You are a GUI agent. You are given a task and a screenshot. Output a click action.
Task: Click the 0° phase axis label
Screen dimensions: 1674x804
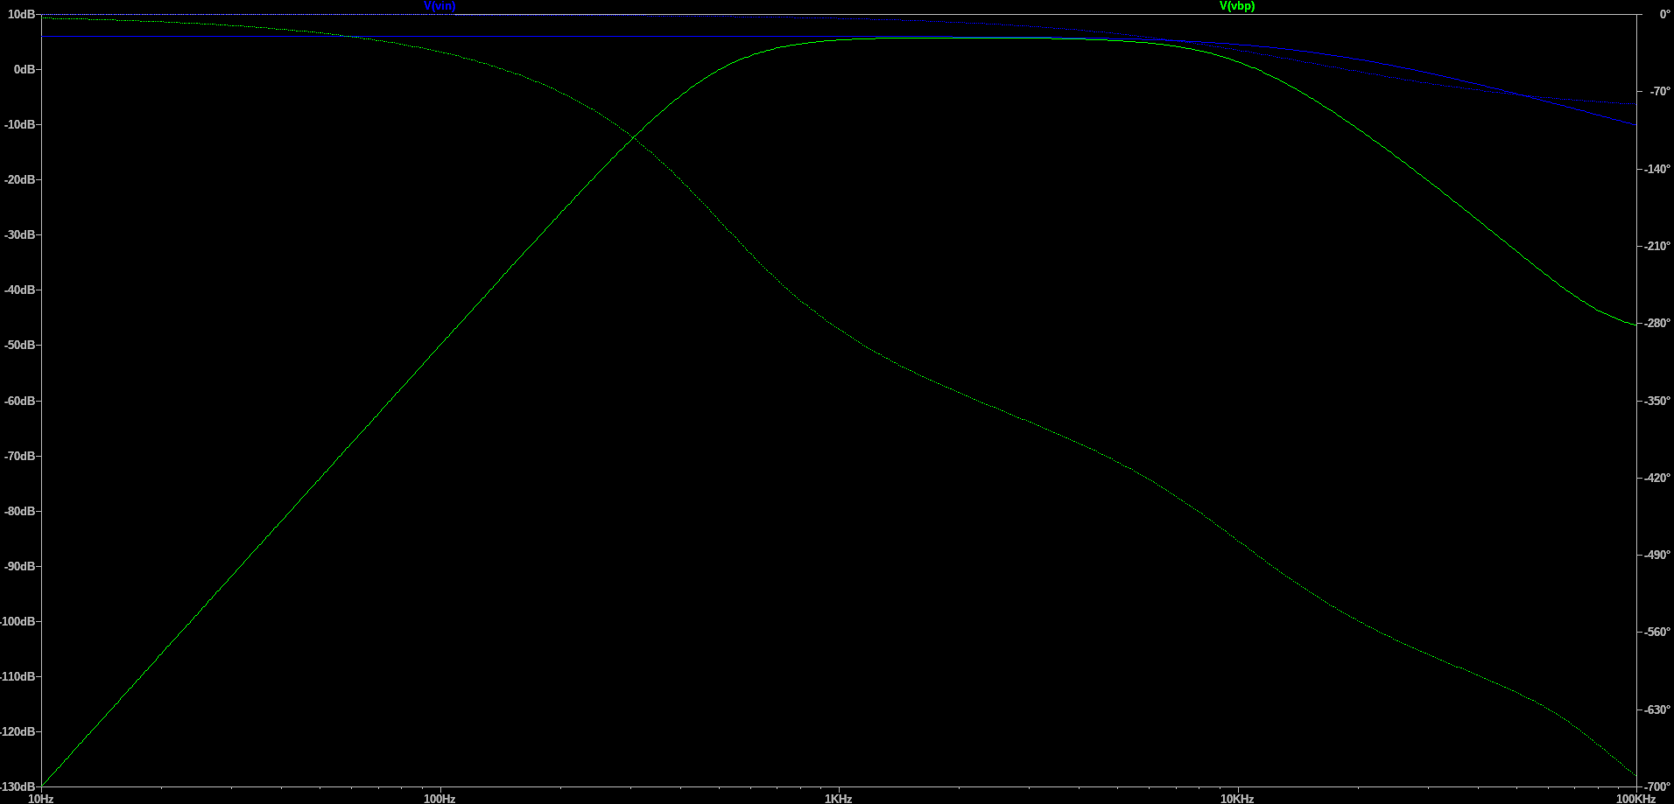pos(1665,14)
